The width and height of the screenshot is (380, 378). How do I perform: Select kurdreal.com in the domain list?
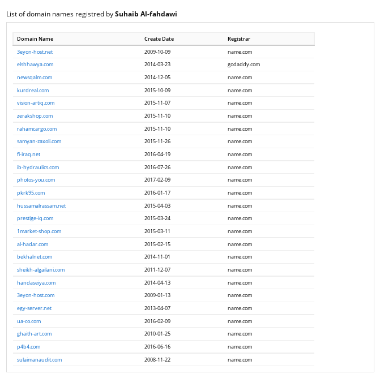[x=33, y=91]
